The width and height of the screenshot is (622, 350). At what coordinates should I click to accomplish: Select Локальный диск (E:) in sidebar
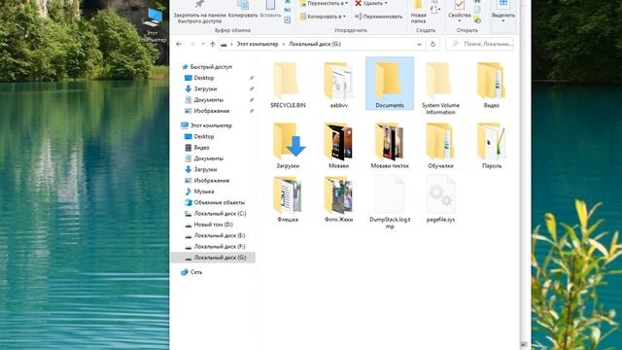tap(220, 235)
